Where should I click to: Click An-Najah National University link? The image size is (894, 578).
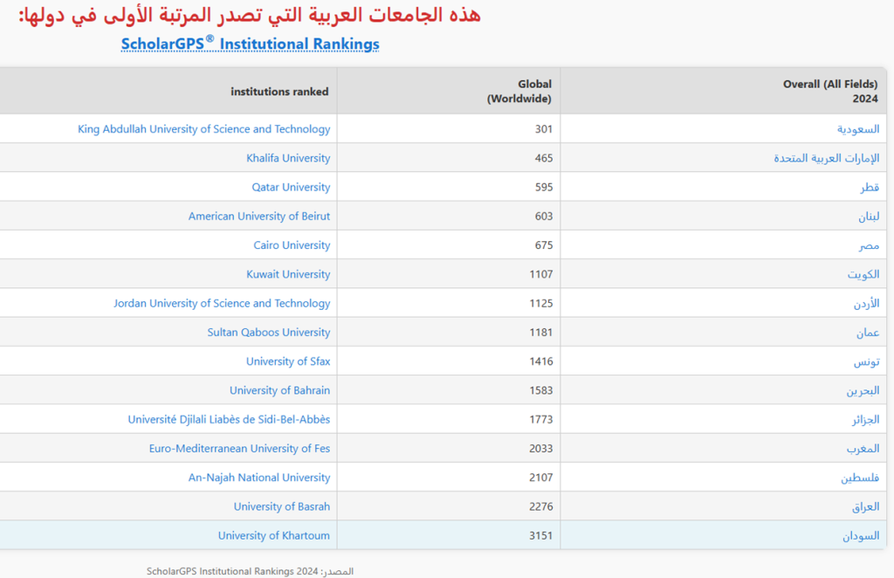point(259,478)
